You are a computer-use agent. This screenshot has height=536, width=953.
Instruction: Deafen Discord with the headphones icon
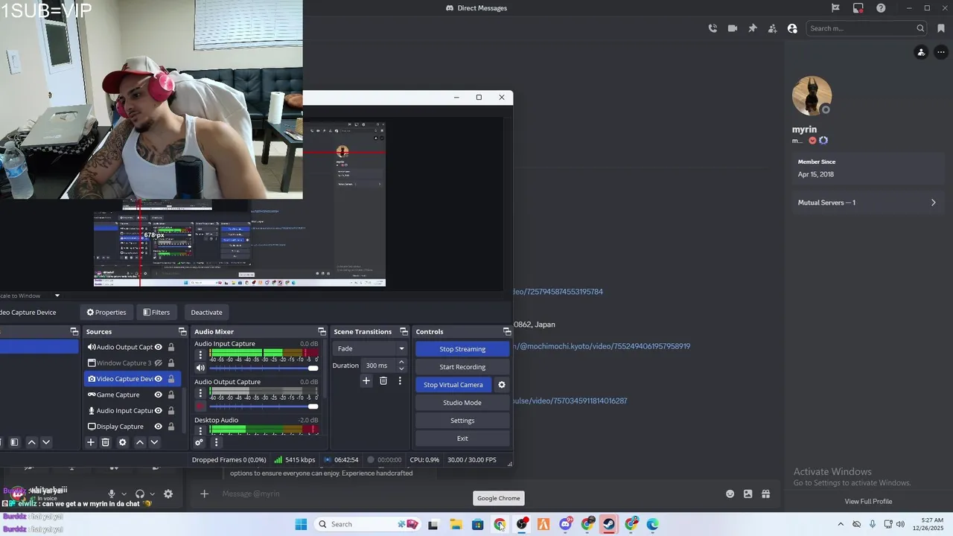139,494
